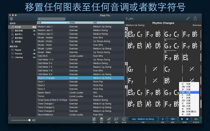The height and width of the screenshot is (131, 210).
Task: Click the song search field
Action: pyautogui.click(x=52, y=19)
